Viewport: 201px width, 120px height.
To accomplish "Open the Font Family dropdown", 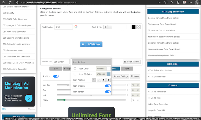I will 63,27.
